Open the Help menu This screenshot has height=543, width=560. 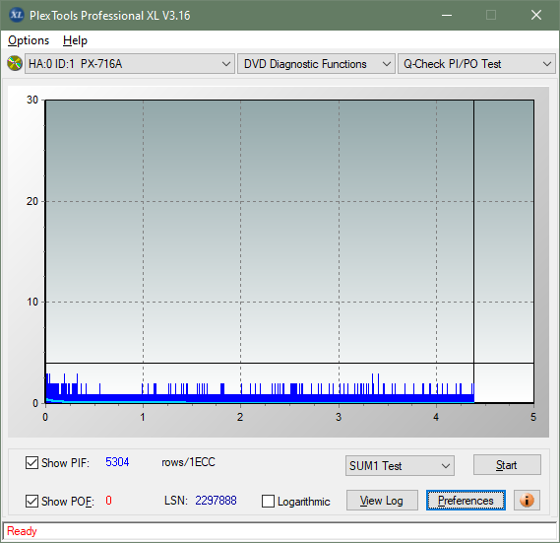point(75,40)
